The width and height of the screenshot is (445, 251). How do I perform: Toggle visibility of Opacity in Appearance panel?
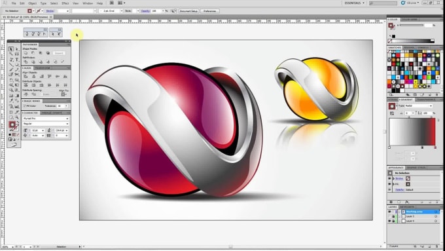[389, 189]
